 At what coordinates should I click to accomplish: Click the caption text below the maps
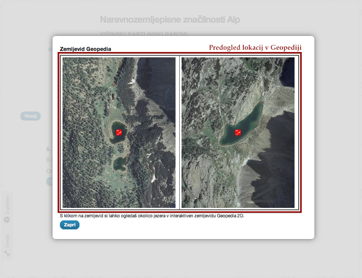point(152,216)
